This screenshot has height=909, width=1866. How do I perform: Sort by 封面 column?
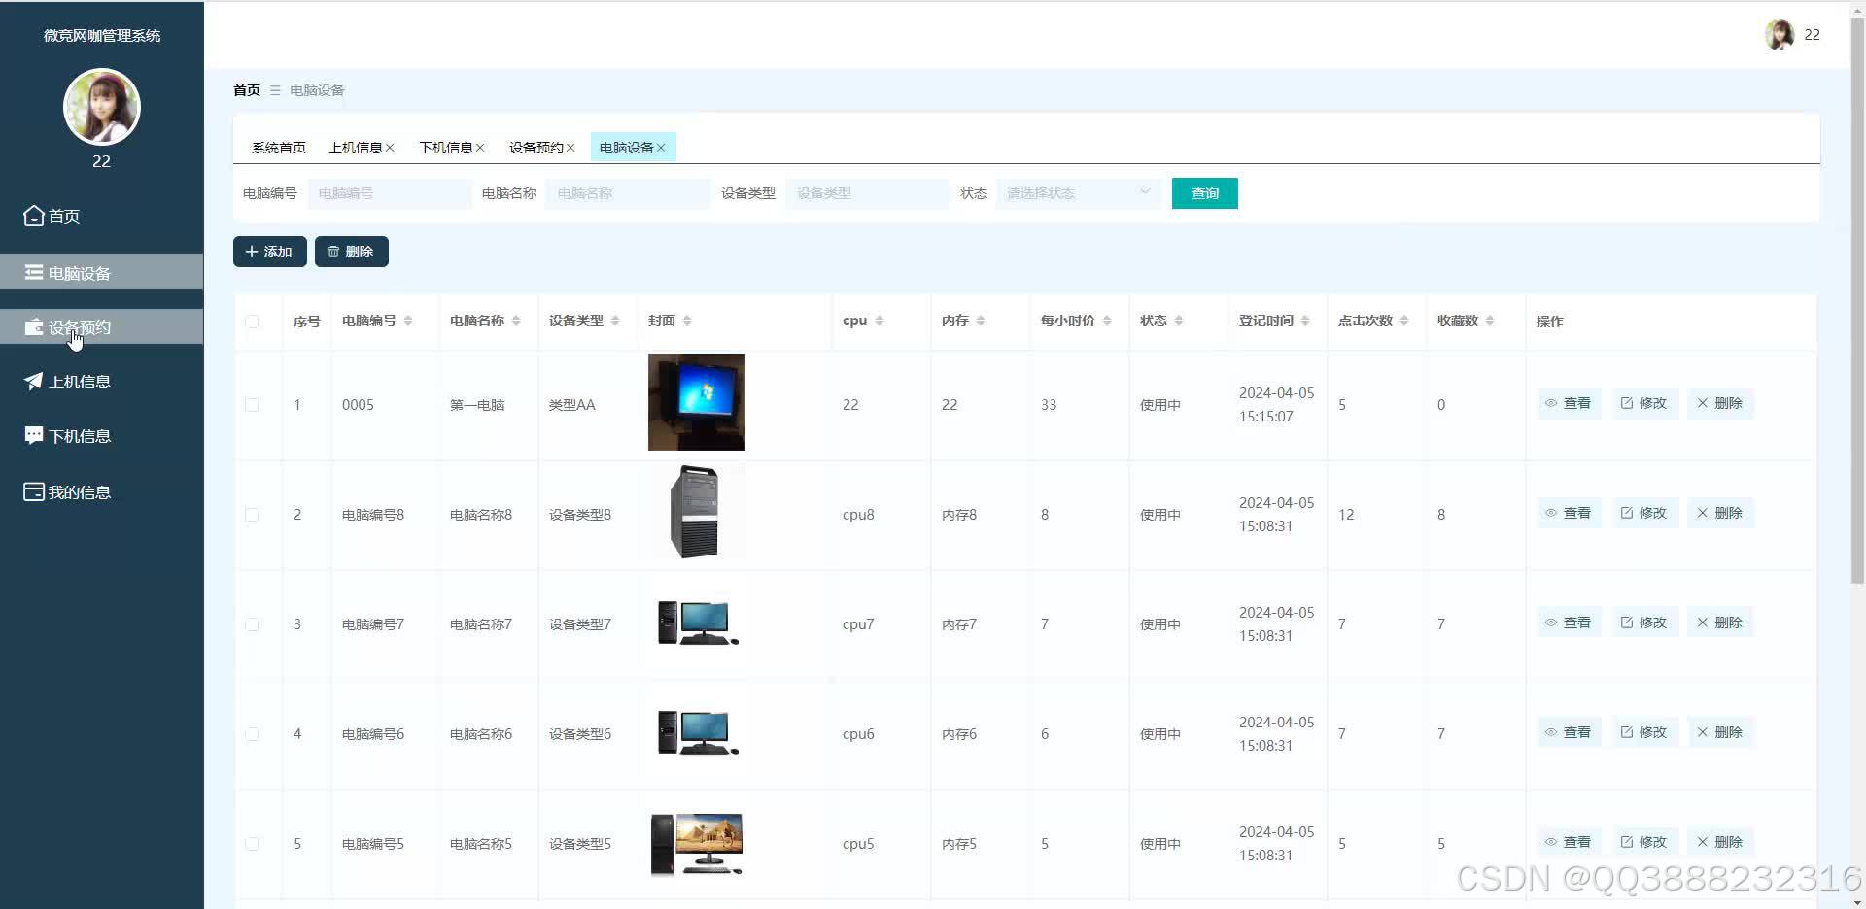click(x=687, y=320)
